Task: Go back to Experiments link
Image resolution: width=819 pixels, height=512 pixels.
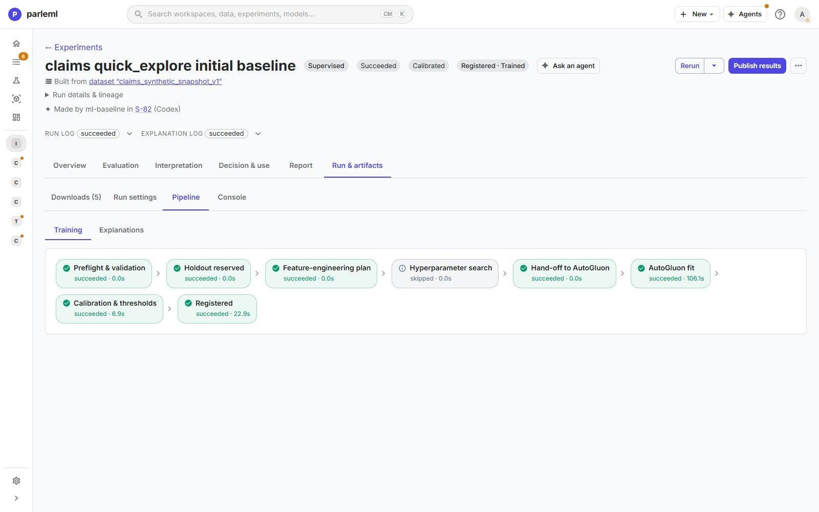Action: click(74, 47)
